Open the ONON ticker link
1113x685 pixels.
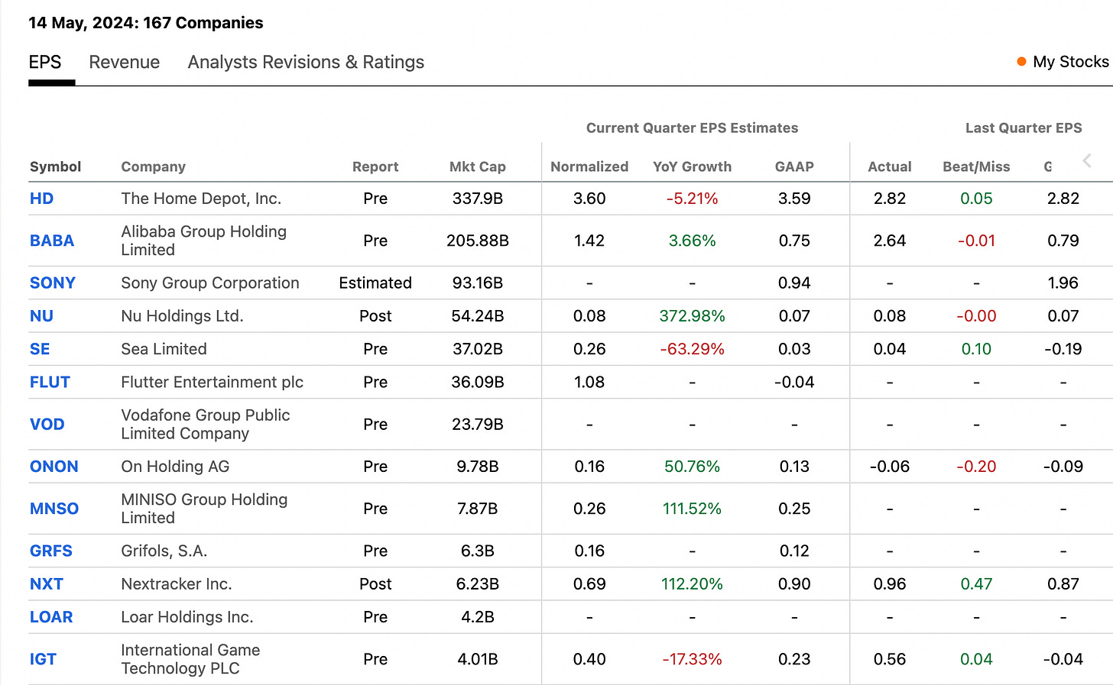(x=54, y=467)
